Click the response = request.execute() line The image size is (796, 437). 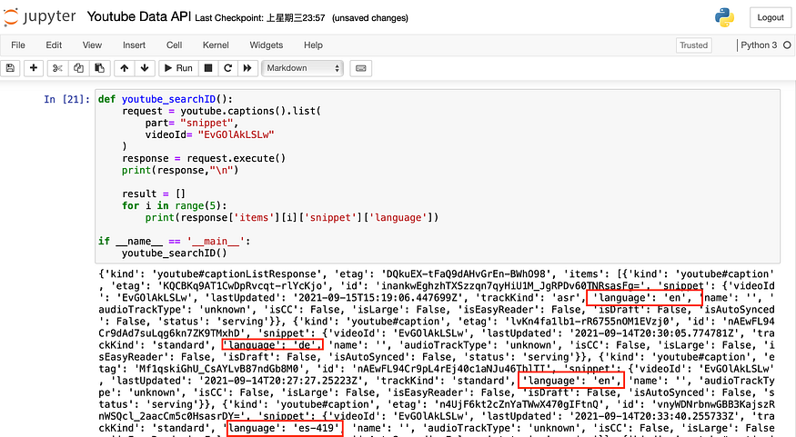coord(204,159)
